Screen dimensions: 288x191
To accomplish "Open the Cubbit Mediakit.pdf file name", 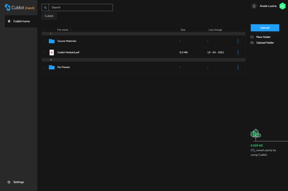I will (68, 52).
